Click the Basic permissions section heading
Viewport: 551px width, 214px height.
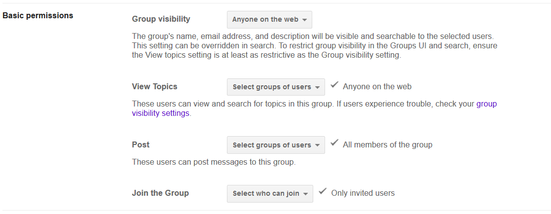(38, 15)
